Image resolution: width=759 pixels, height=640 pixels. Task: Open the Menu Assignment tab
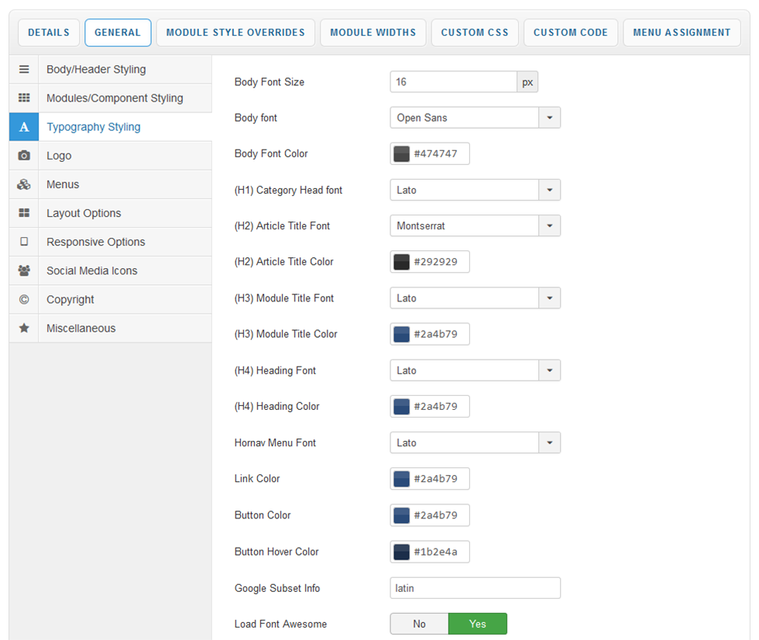[682, 33]
